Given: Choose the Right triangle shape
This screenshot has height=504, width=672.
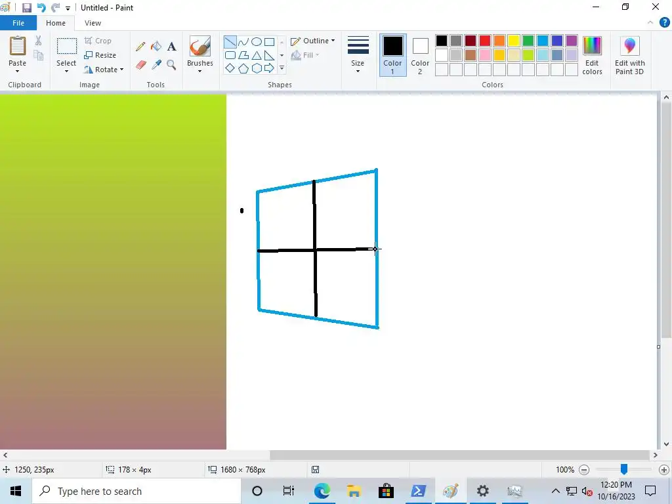Looking at the screenshot, I should [x=270, y=55].
